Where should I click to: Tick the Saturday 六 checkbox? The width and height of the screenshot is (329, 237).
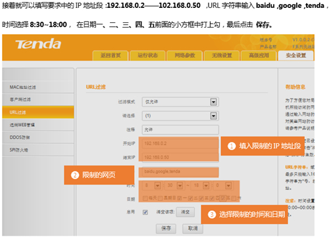[234, 198]
